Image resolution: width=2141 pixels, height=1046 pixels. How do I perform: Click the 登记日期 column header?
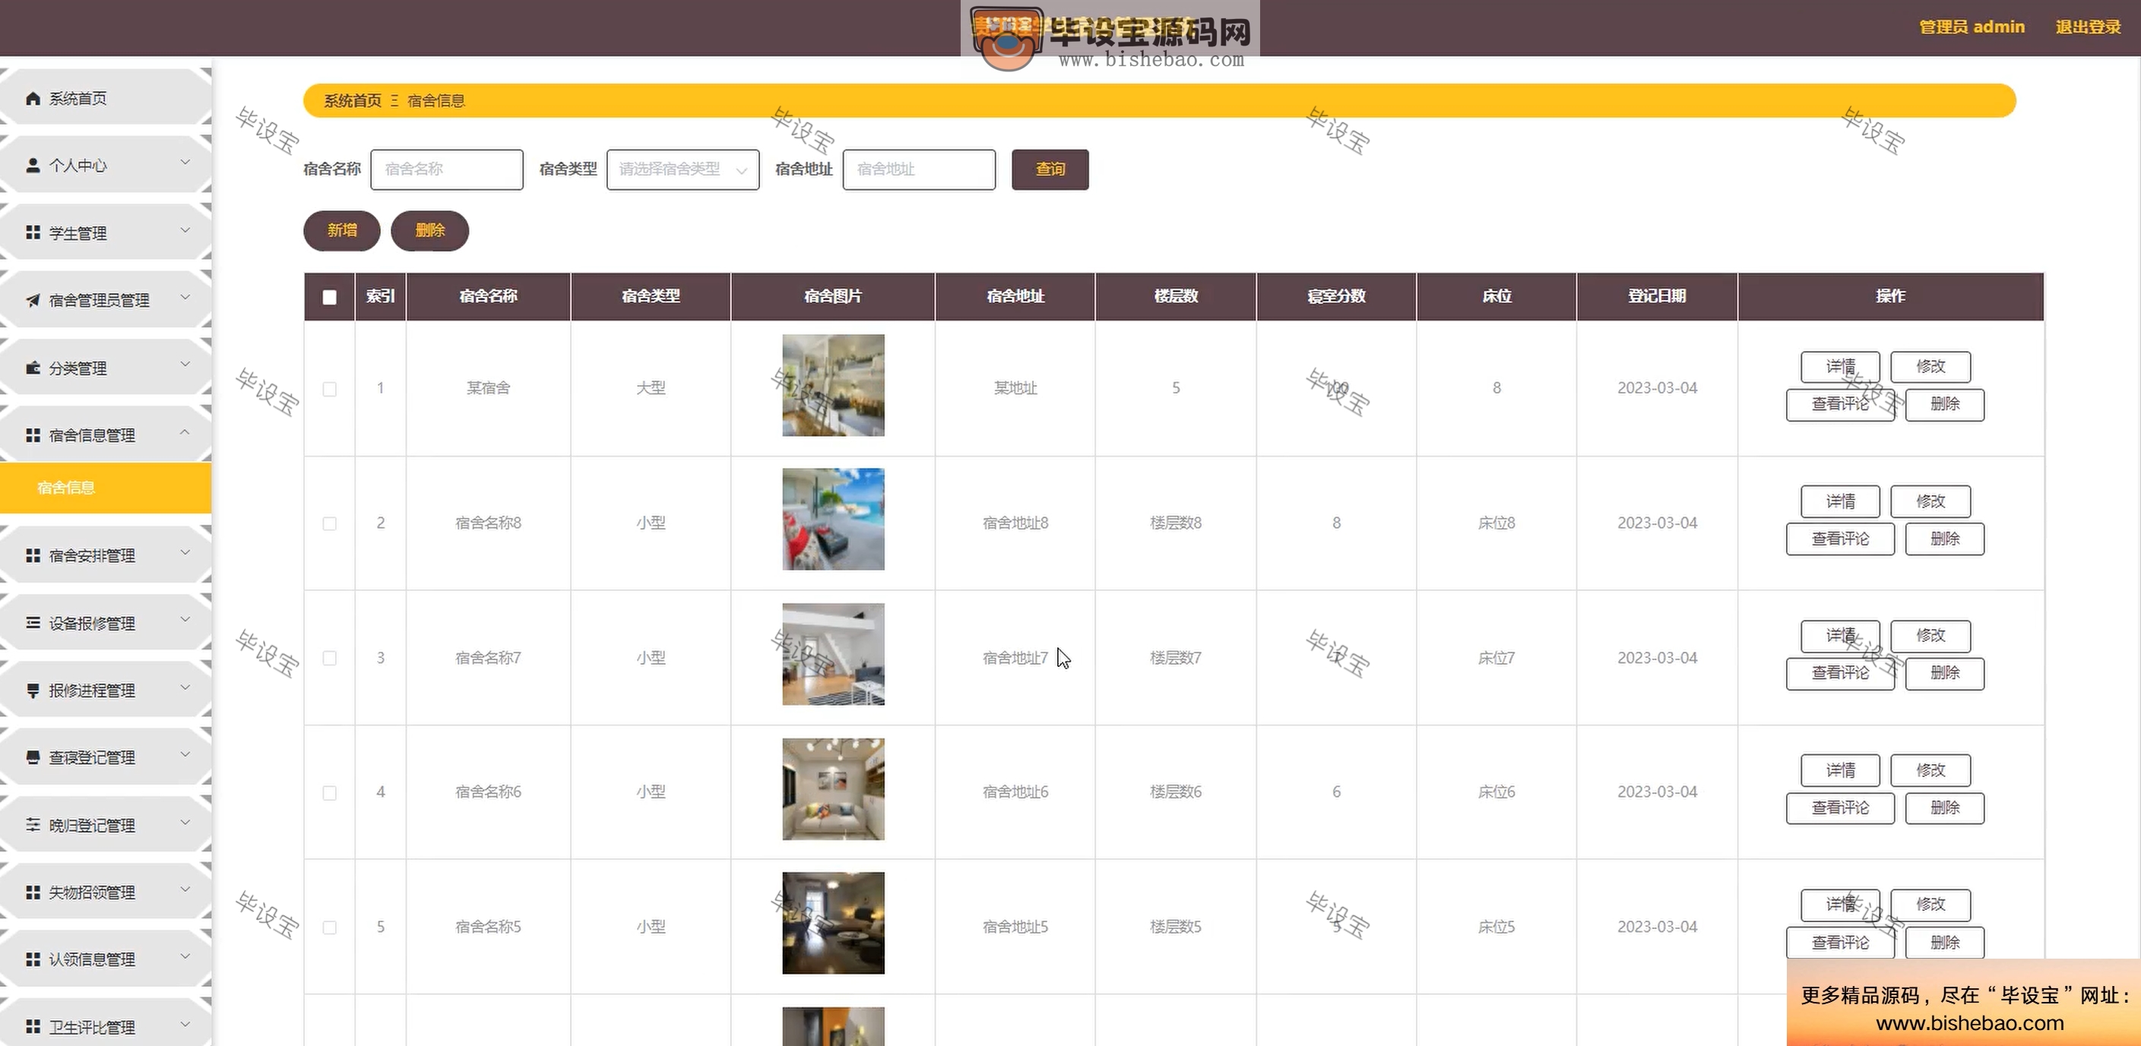[x=1656, y=296]
